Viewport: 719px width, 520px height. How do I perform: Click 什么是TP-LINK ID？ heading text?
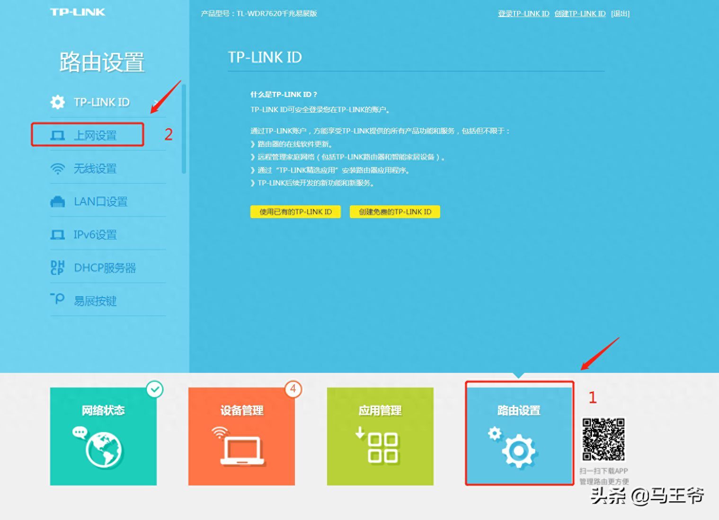(x=284, y=94)
